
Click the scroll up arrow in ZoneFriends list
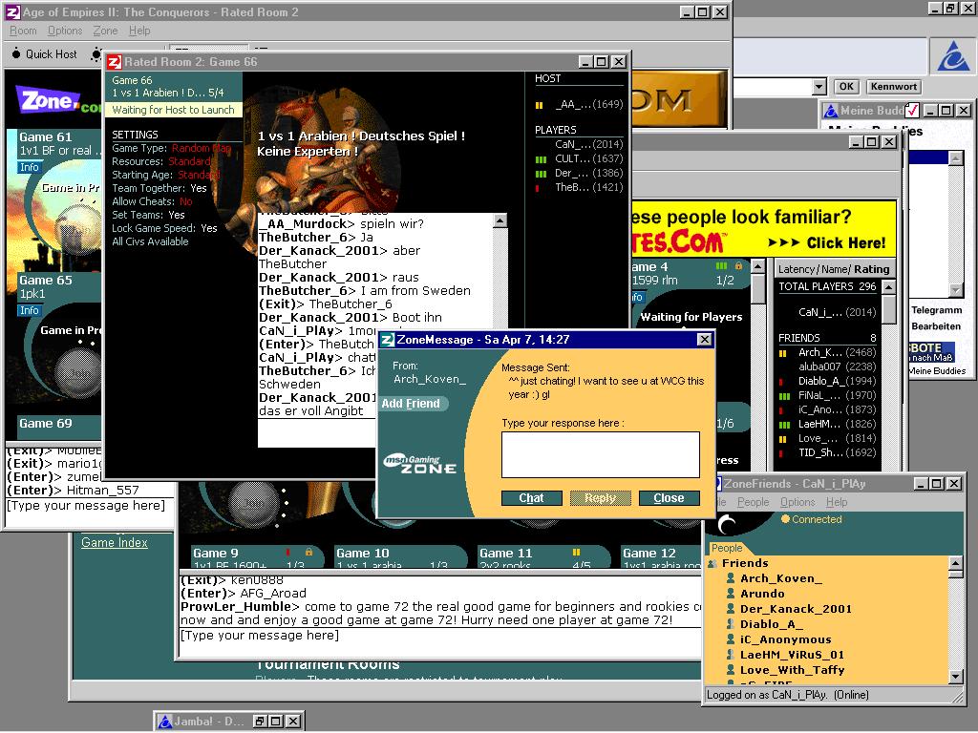[955, 563]
